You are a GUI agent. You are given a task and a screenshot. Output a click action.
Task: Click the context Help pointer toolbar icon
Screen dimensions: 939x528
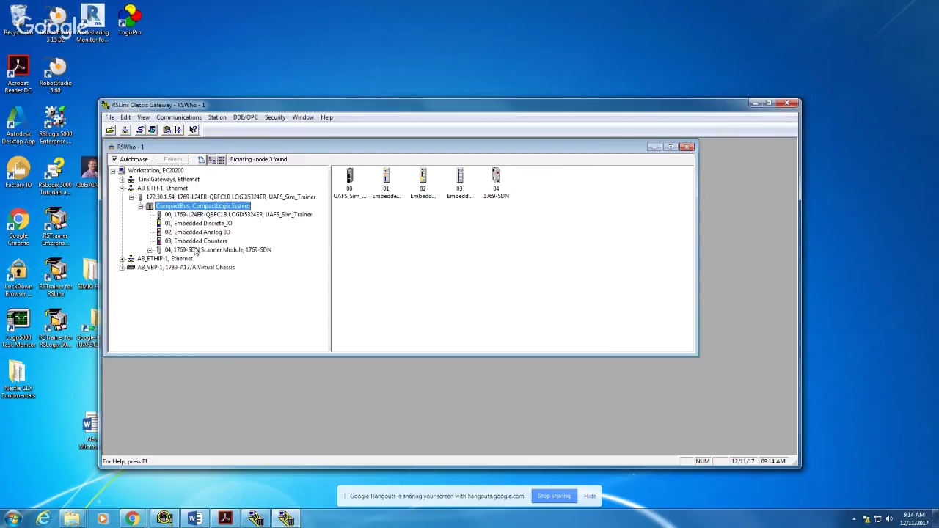pos(194,130)
